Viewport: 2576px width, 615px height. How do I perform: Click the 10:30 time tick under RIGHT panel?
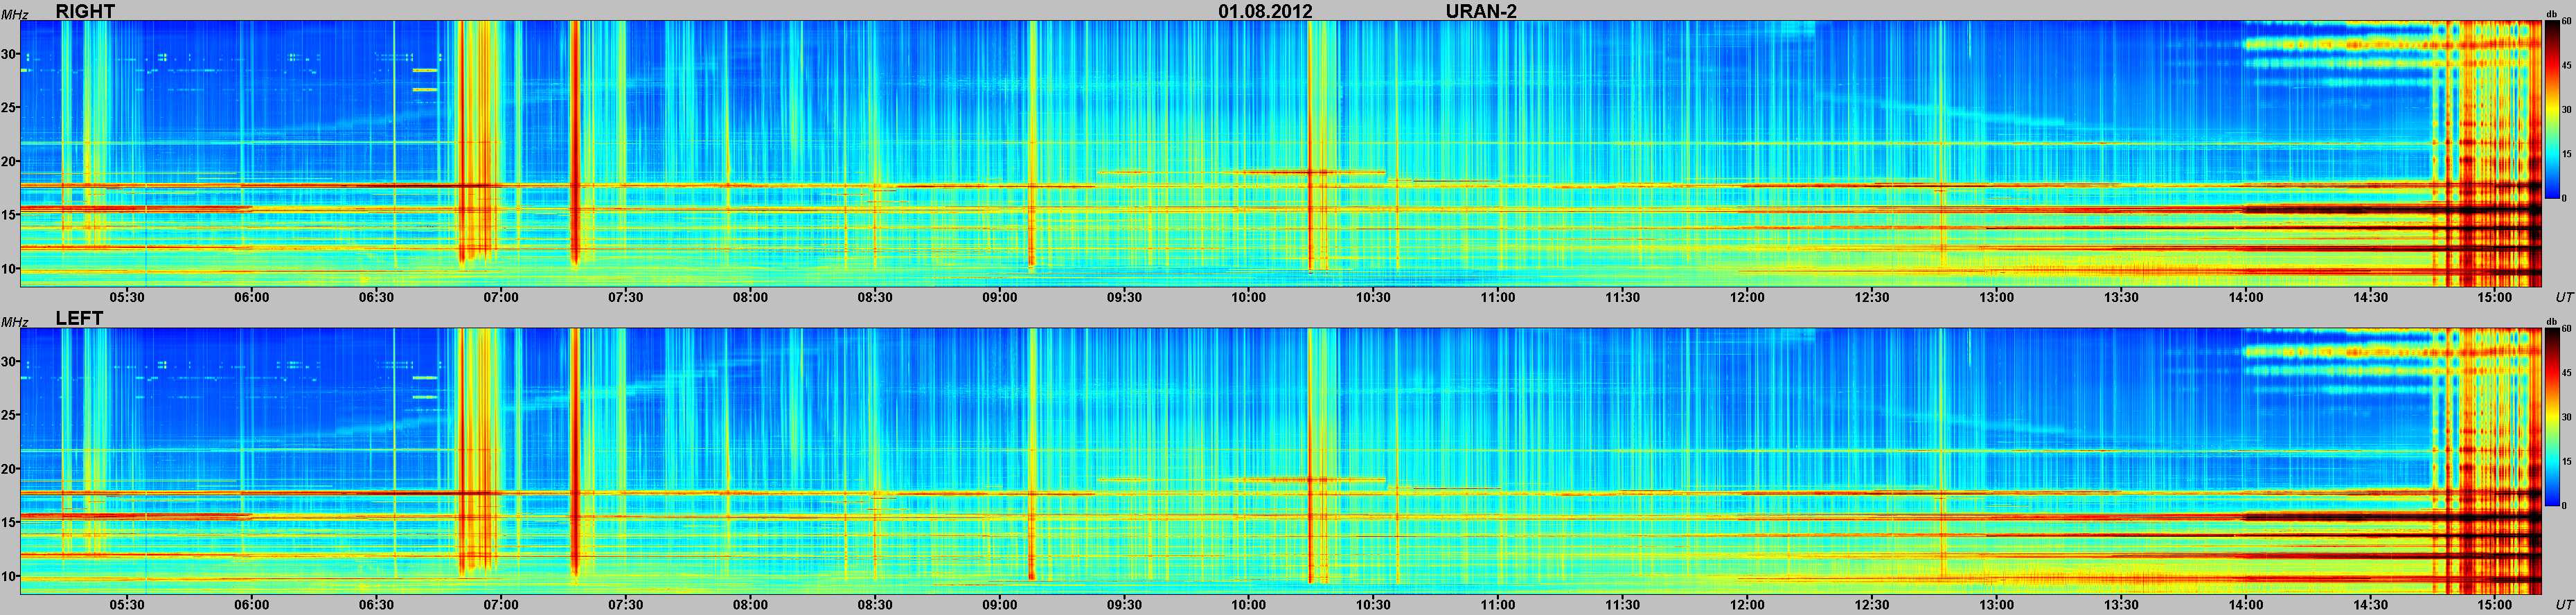tap(1374, 297)
